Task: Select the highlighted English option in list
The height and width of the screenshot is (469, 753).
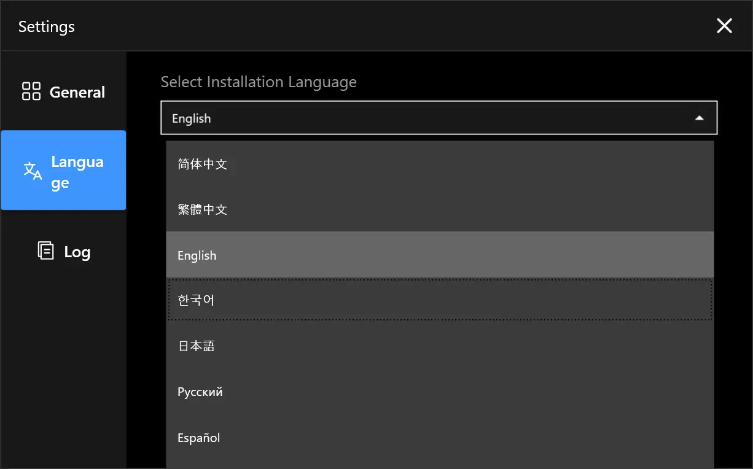Action: pyautogui.click(x=440, y=255)
